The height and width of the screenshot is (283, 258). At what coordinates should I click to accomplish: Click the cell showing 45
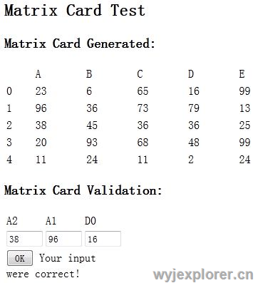[92, 125]
